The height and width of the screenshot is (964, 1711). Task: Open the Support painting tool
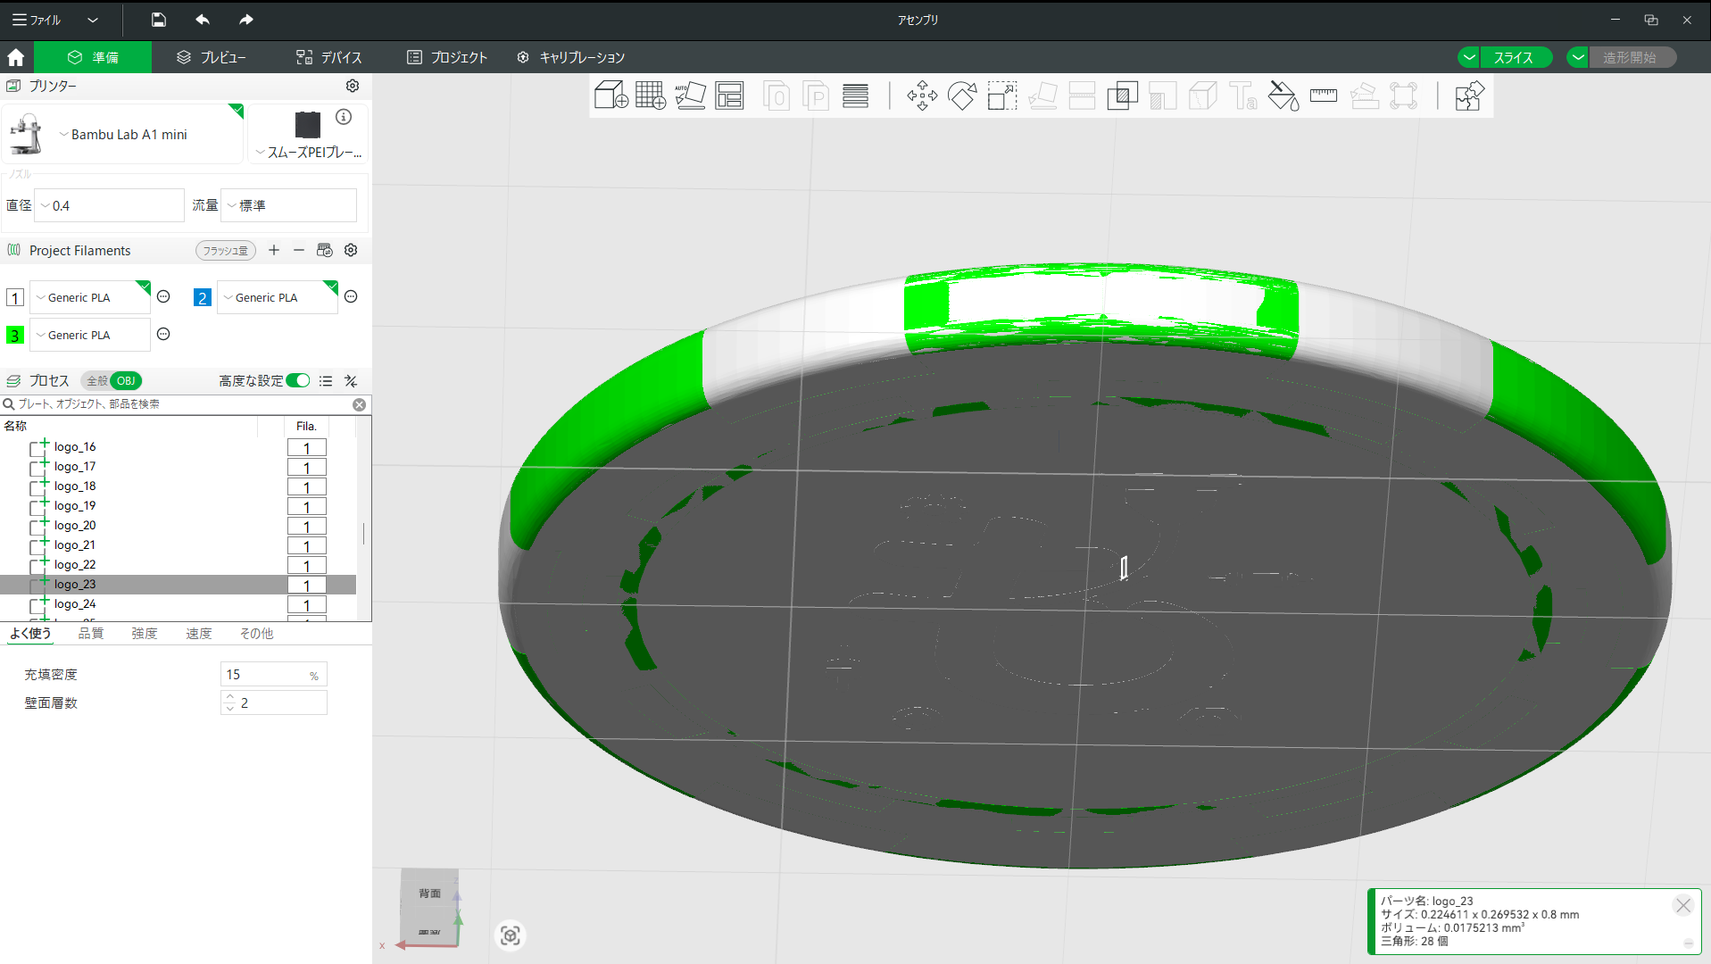tap(1162, 96)
